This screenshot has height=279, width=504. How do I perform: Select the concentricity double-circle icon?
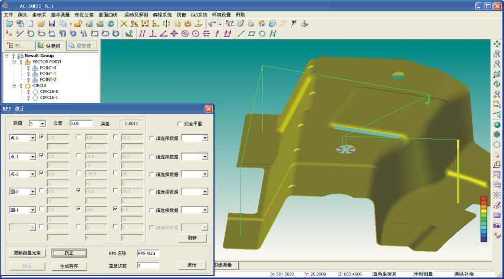(185, 34)
